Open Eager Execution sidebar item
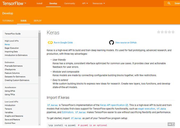Image resolution: width=180 pixels, height=128 pixels. [x=12, y=48]
